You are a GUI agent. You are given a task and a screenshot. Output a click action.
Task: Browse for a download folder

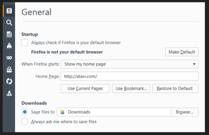(x=184, y=112)
